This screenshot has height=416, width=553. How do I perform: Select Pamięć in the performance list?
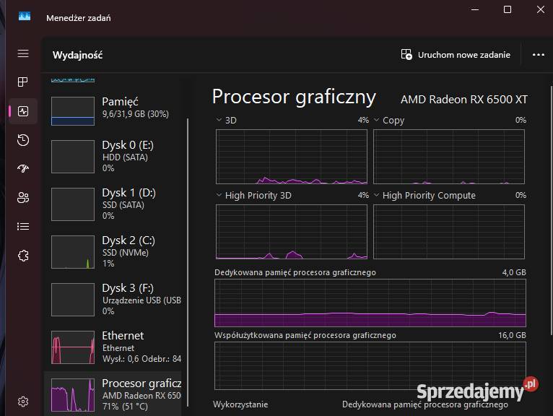[x=113, y=110]
